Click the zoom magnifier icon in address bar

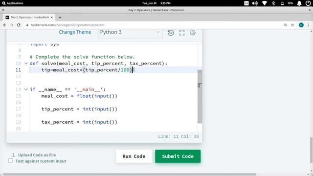[x=286, y=25]
